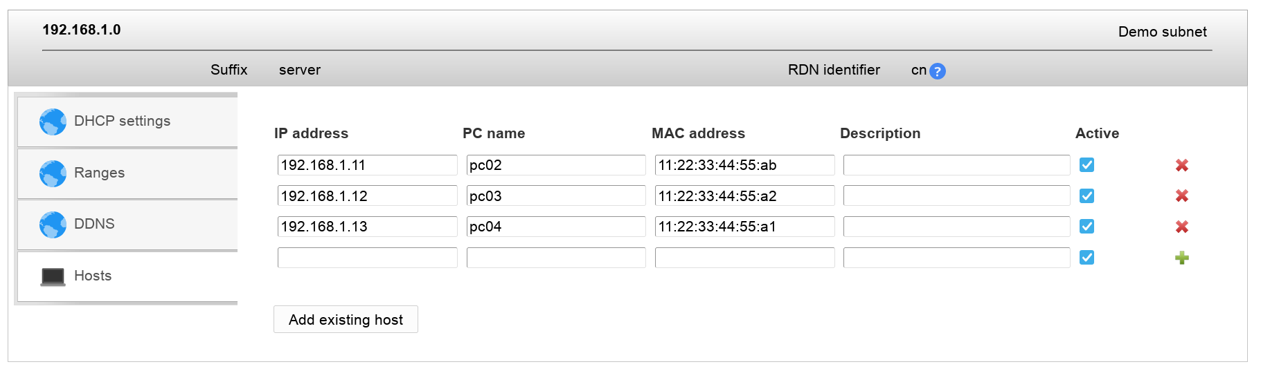This screenshot has width=1261, height=371.
Task: Click the DDNS globe icon
Action: [x=53, y=225]
